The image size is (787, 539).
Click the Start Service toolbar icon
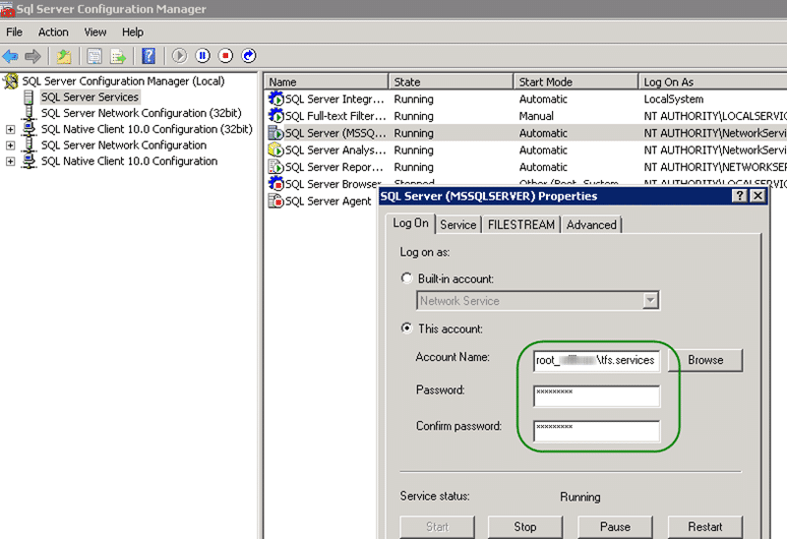179,56
